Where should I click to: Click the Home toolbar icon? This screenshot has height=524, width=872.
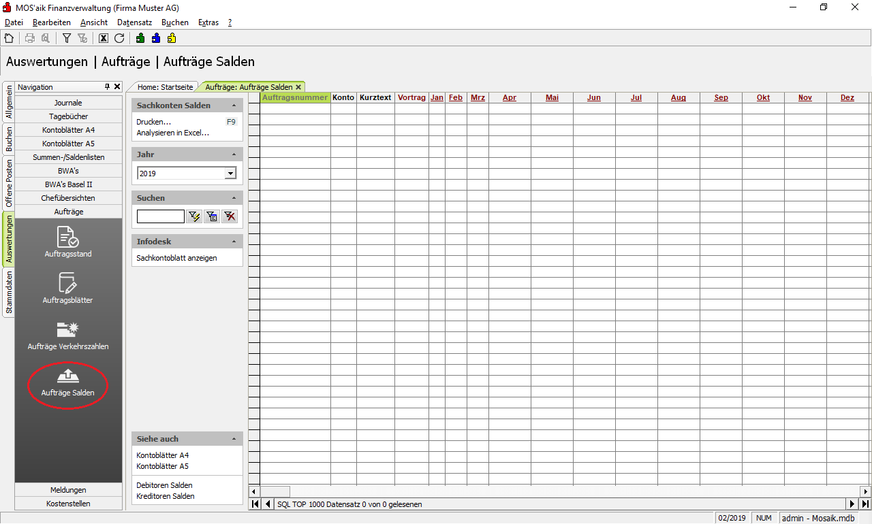[x=9, y=39]
